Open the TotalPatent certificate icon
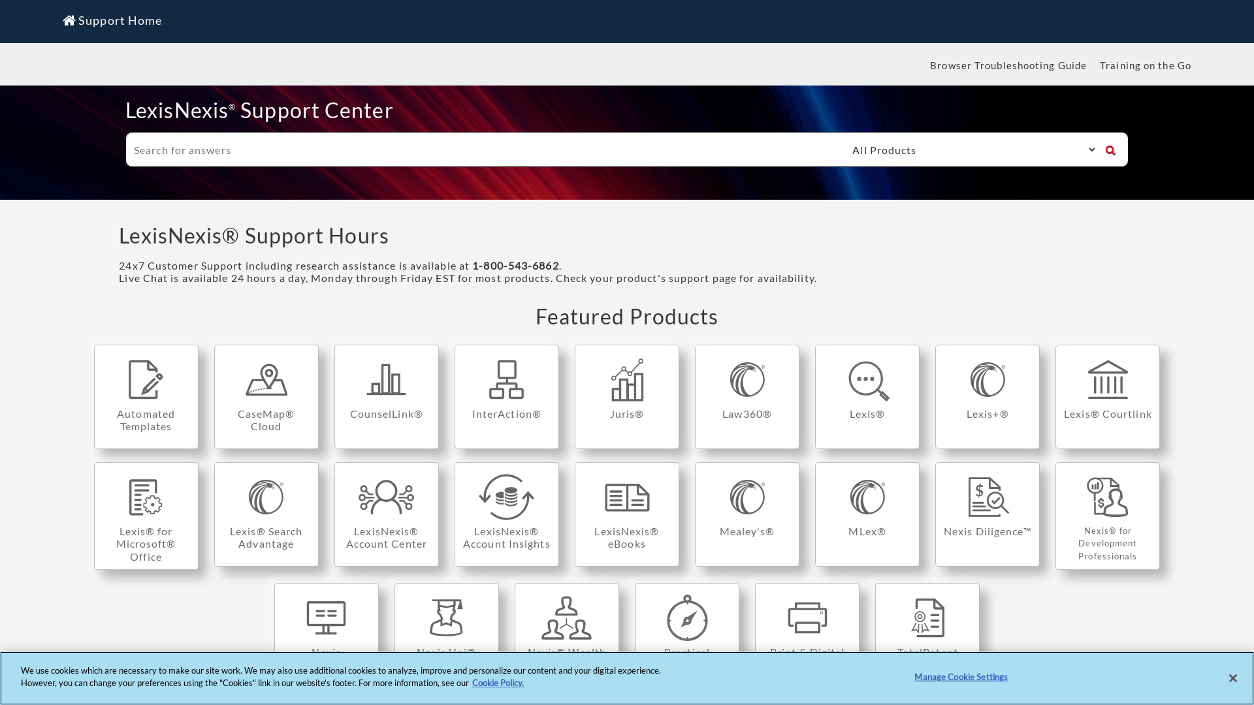1254x705 pixels. click(x=927, y=618)
